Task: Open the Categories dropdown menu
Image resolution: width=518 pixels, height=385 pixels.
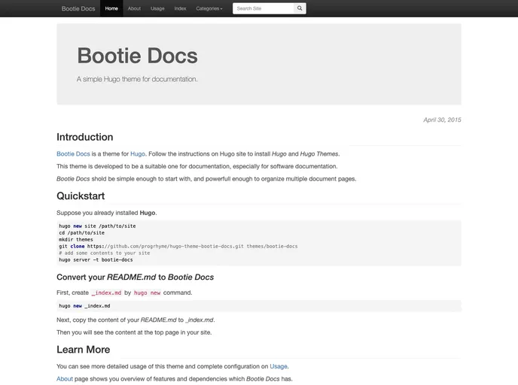Action: (209, 8)
